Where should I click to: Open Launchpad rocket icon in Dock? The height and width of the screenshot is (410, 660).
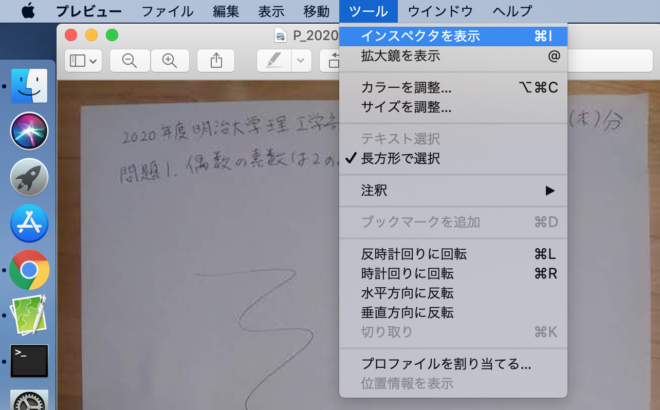(x=29, y=177)
